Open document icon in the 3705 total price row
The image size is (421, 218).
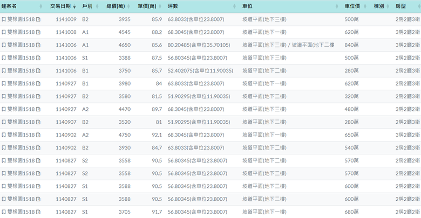coord(38,212)
